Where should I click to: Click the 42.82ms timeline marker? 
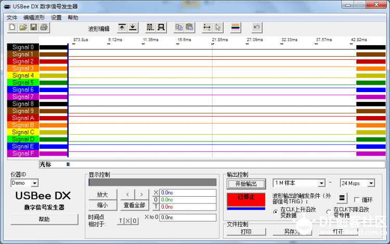tap(351, 44)
